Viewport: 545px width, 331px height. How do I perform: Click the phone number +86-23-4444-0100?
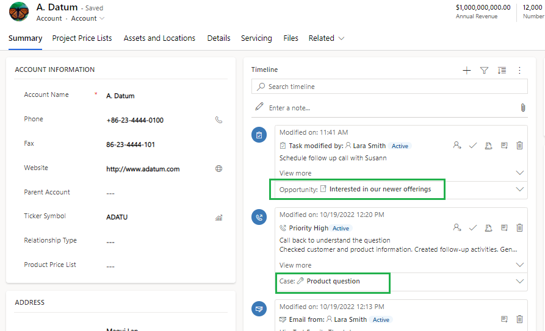pos(135,120)
